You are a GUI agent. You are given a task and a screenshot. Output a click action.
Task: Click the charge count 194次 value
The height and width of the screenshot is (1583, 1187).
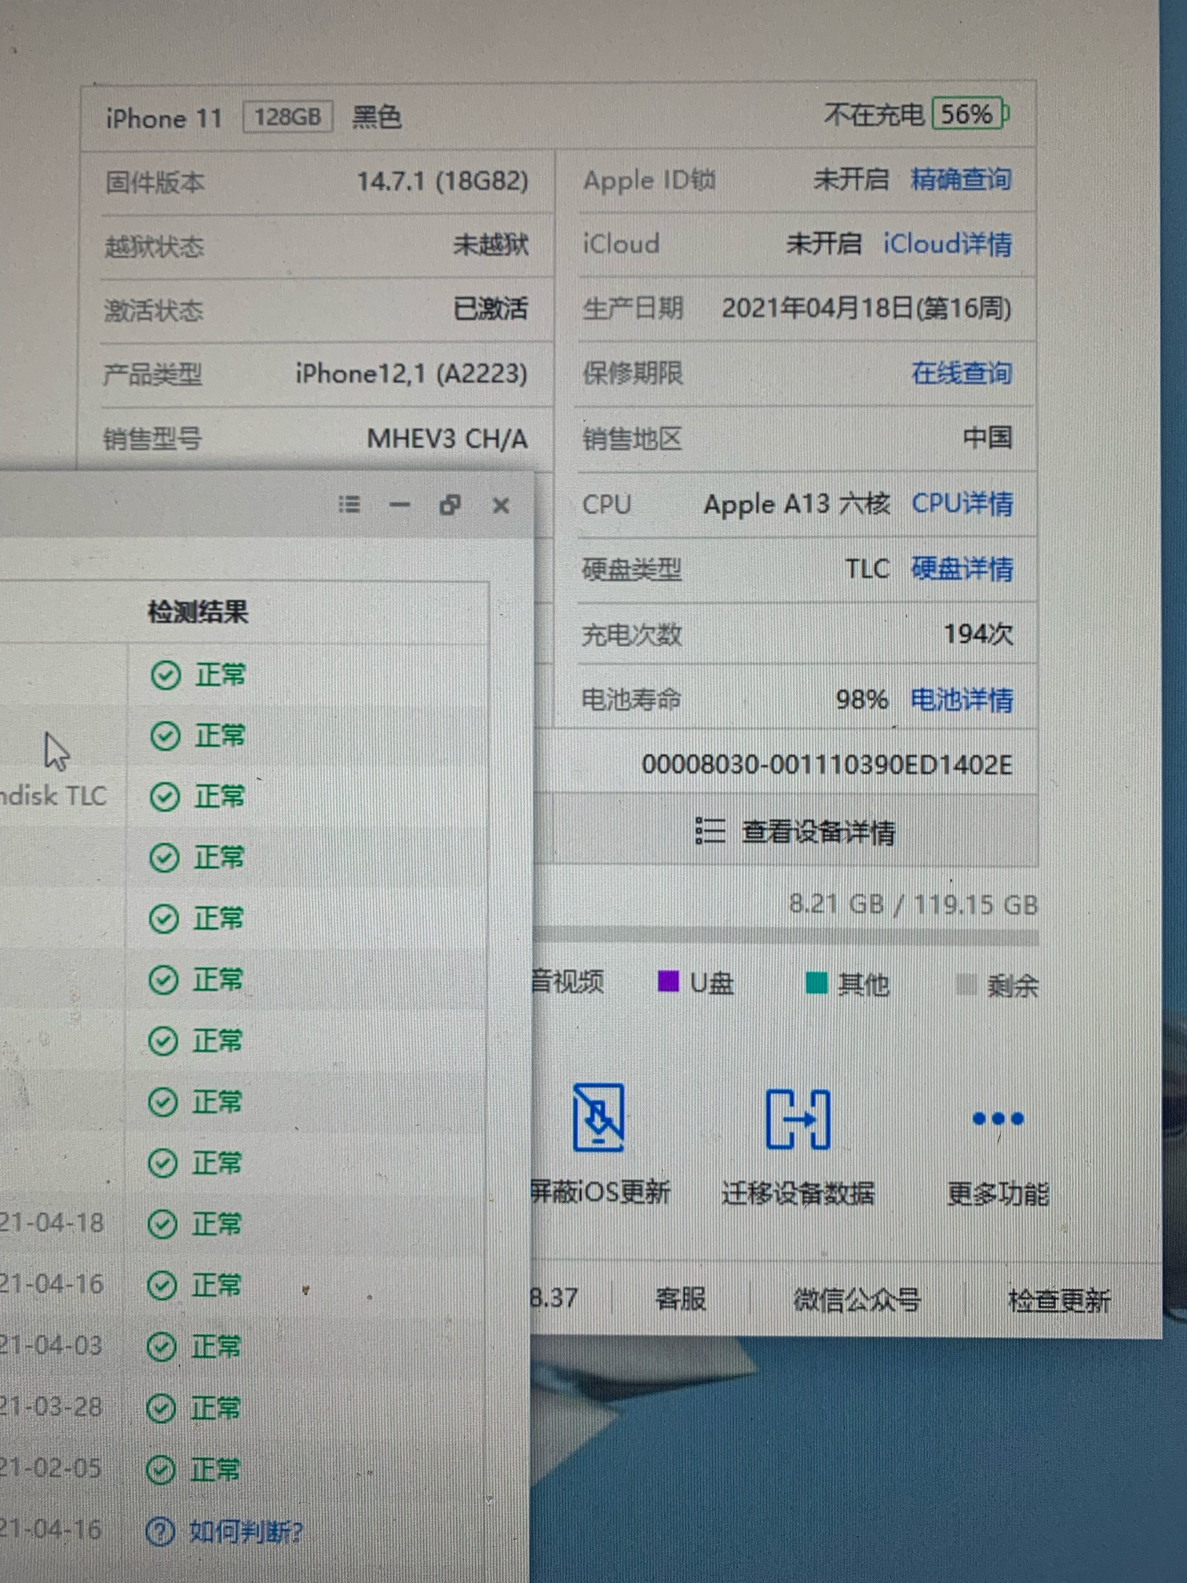coord(978,634)
